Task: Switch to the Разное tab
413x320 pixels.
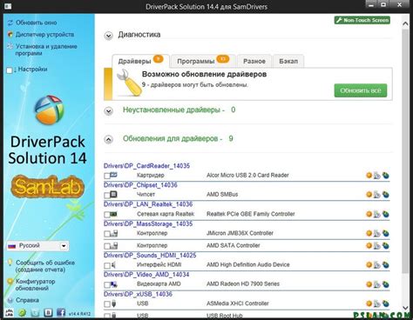Action: point(254,61)
